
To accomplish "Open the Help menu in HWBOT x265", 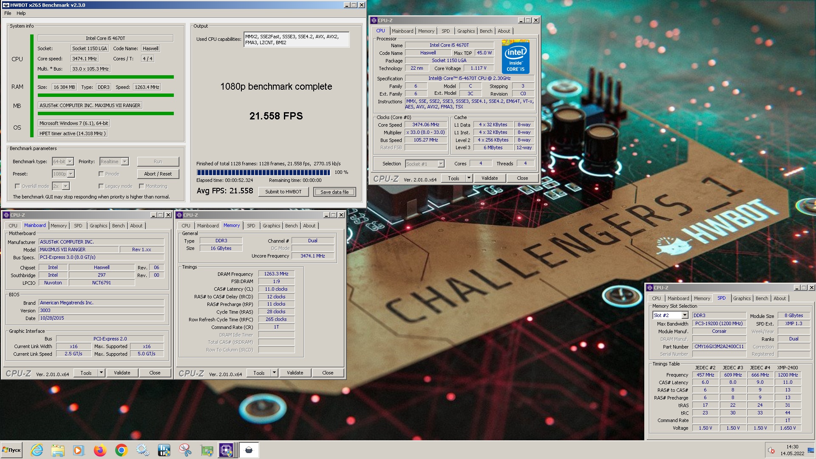I will (x=21, y=13).
